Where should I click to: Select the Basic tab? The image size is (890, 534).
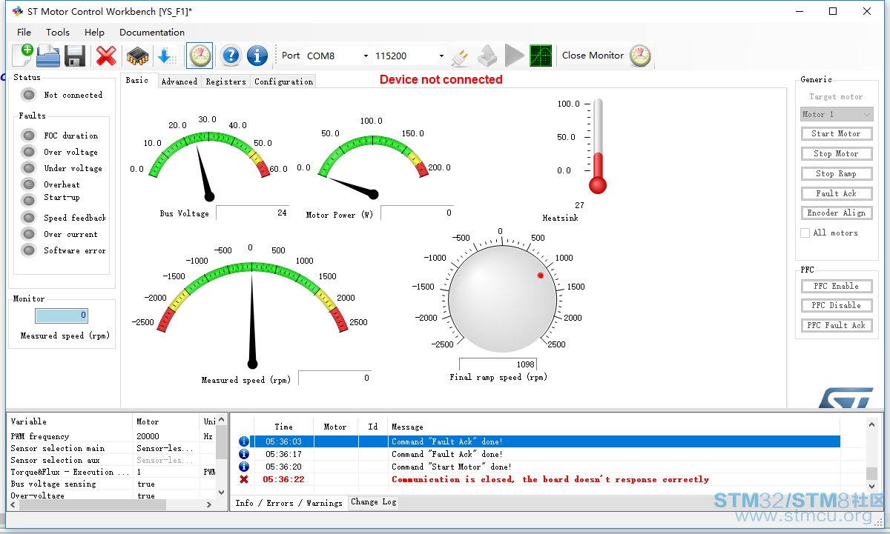click(137, 80)
